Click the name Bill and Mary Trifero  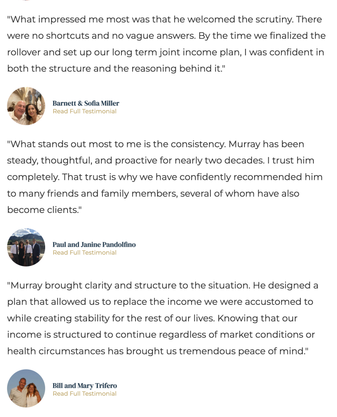(85, 386)
